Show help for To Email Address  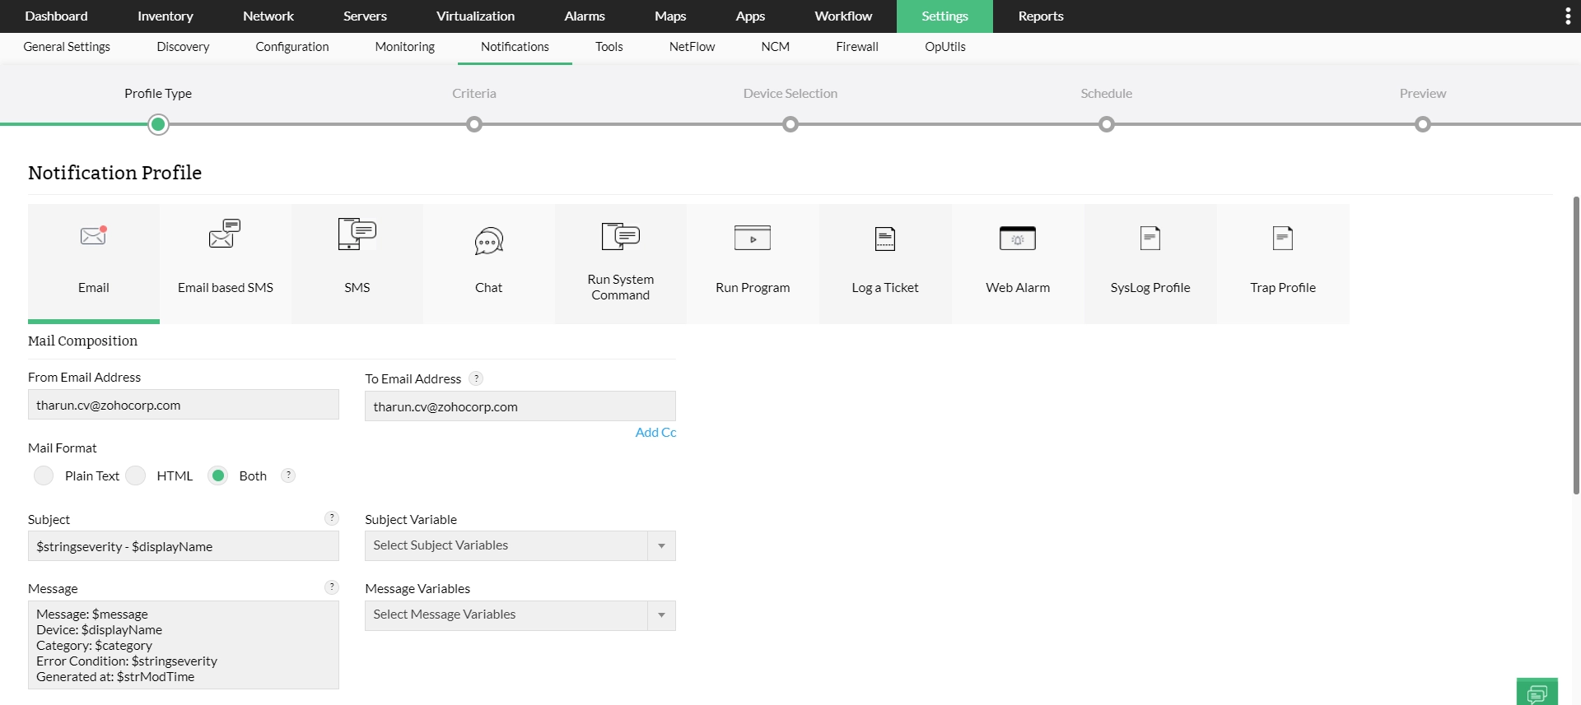[x=476, y=378]
